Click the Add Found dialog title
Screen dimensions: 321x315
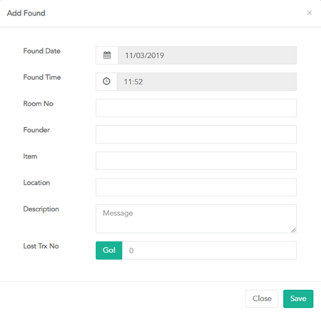point(26,13)
